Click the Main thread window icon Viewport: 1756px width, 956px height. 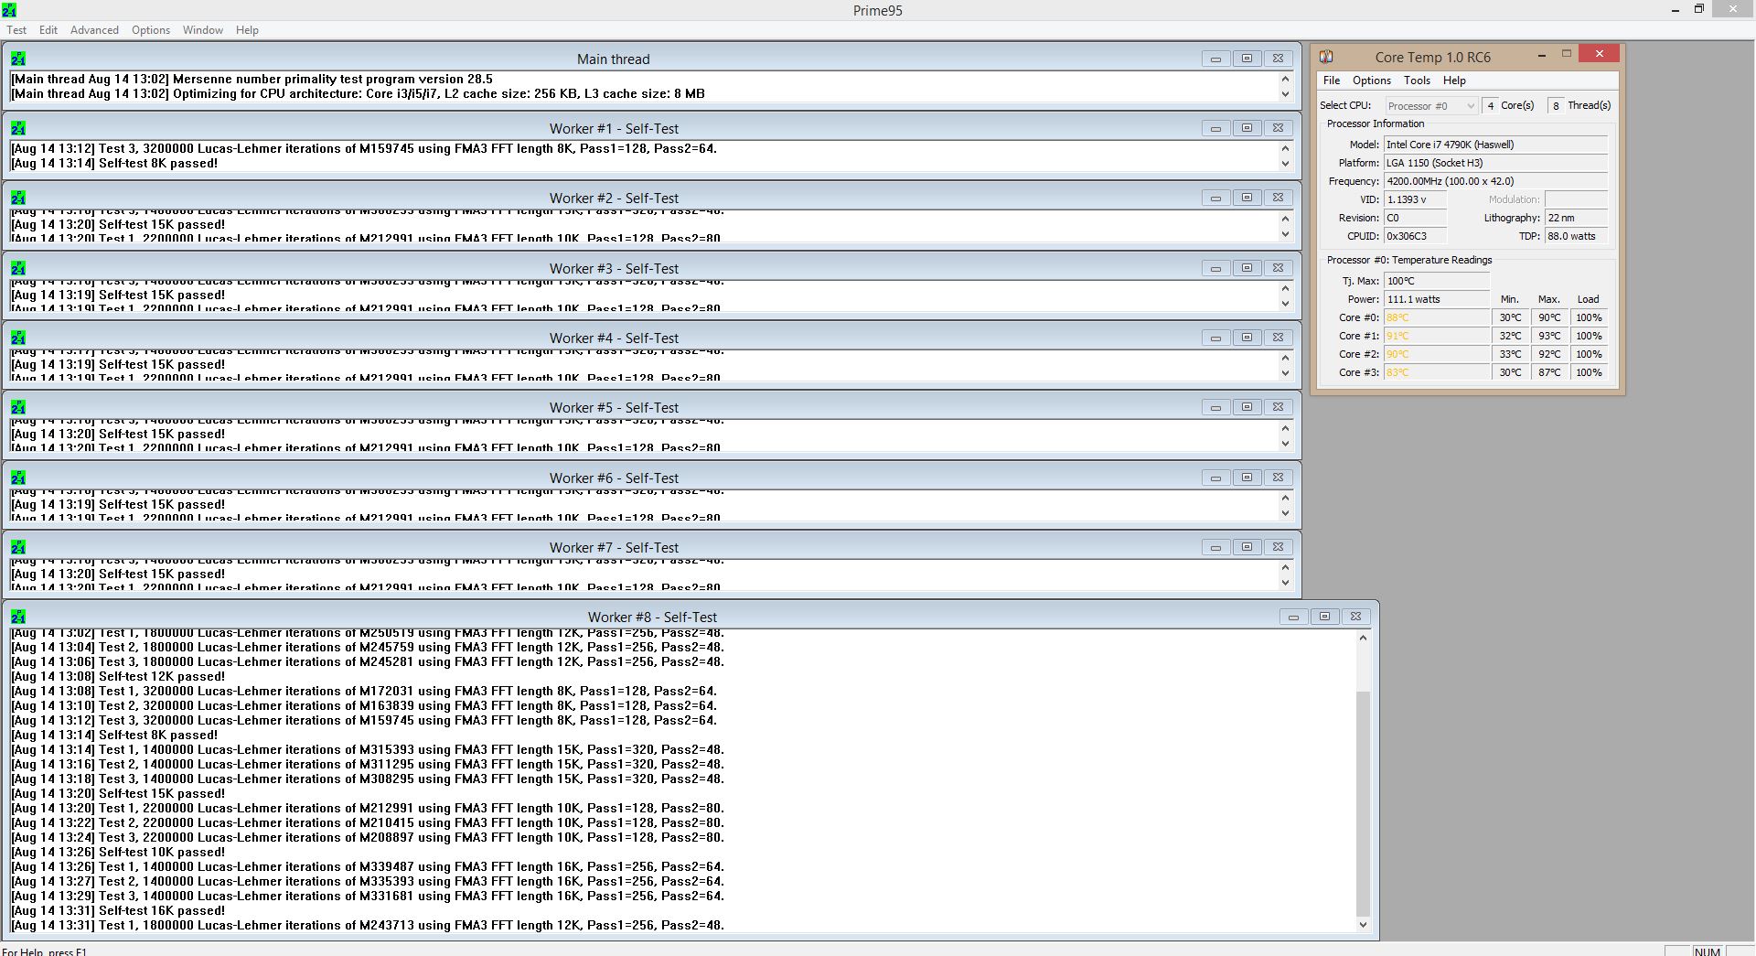18,59
